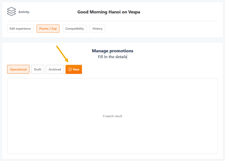Click the divider line under the title
The height and width of the screenshot is (161, 225).
click(112, 21)
